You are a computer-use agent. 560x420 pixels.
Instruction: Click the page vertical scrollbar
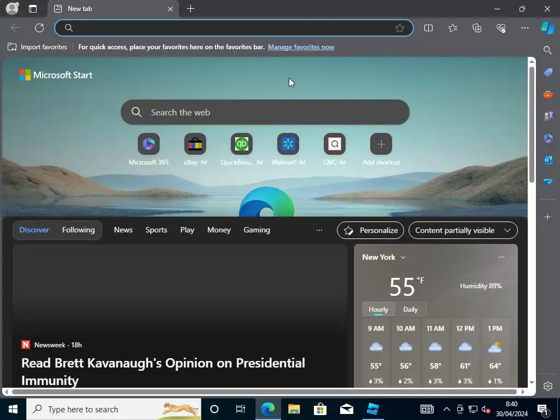tap(532, 125)
